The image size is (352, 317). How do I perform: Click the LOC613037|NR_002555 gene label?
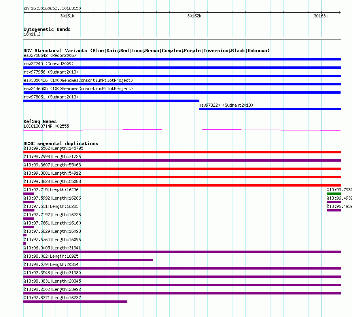[x=46, y=126]
